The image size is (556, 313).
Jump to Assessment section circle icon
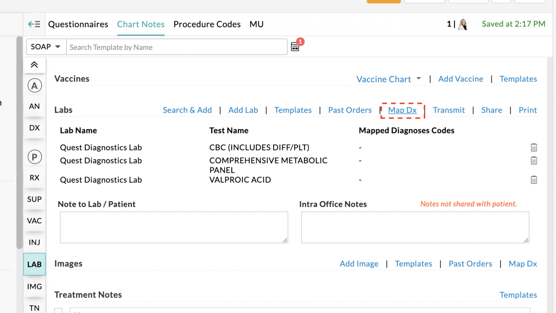34,85
